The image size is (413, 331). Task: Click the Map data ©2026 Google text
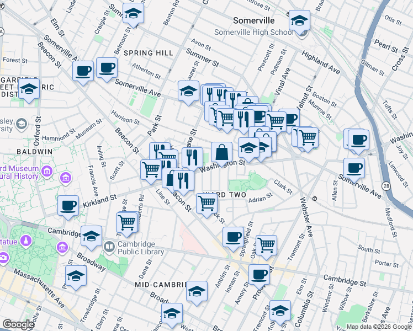[379, 327]
